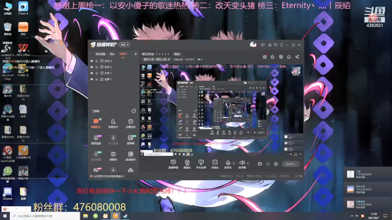This screenshot has height=220, width=392.
Task: Mute the speaker in bottom bar
Action: click(242, 163)
